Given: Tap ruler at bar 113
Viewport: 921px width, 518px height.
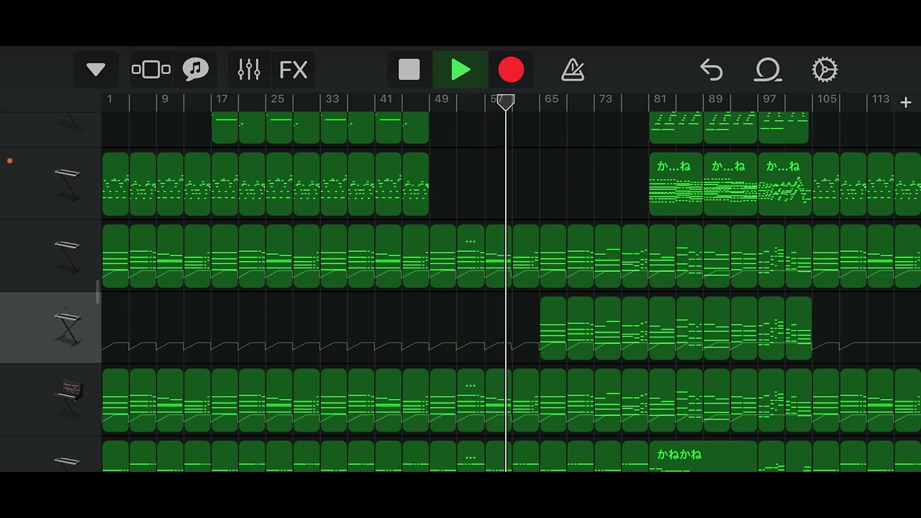Looking at the screenshot, I should tap(881, 99).
